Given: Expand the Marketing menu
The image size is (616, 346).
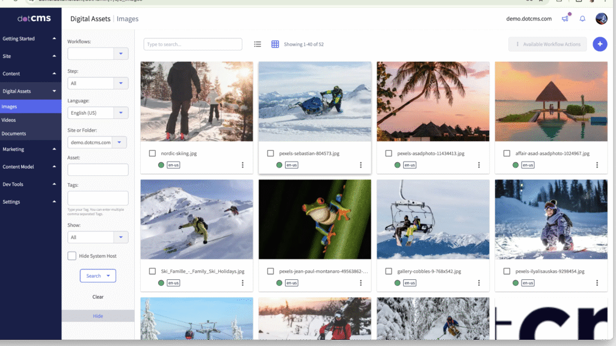Looking at the screenshot, I should pyautogui.click(x=29, y=149).
